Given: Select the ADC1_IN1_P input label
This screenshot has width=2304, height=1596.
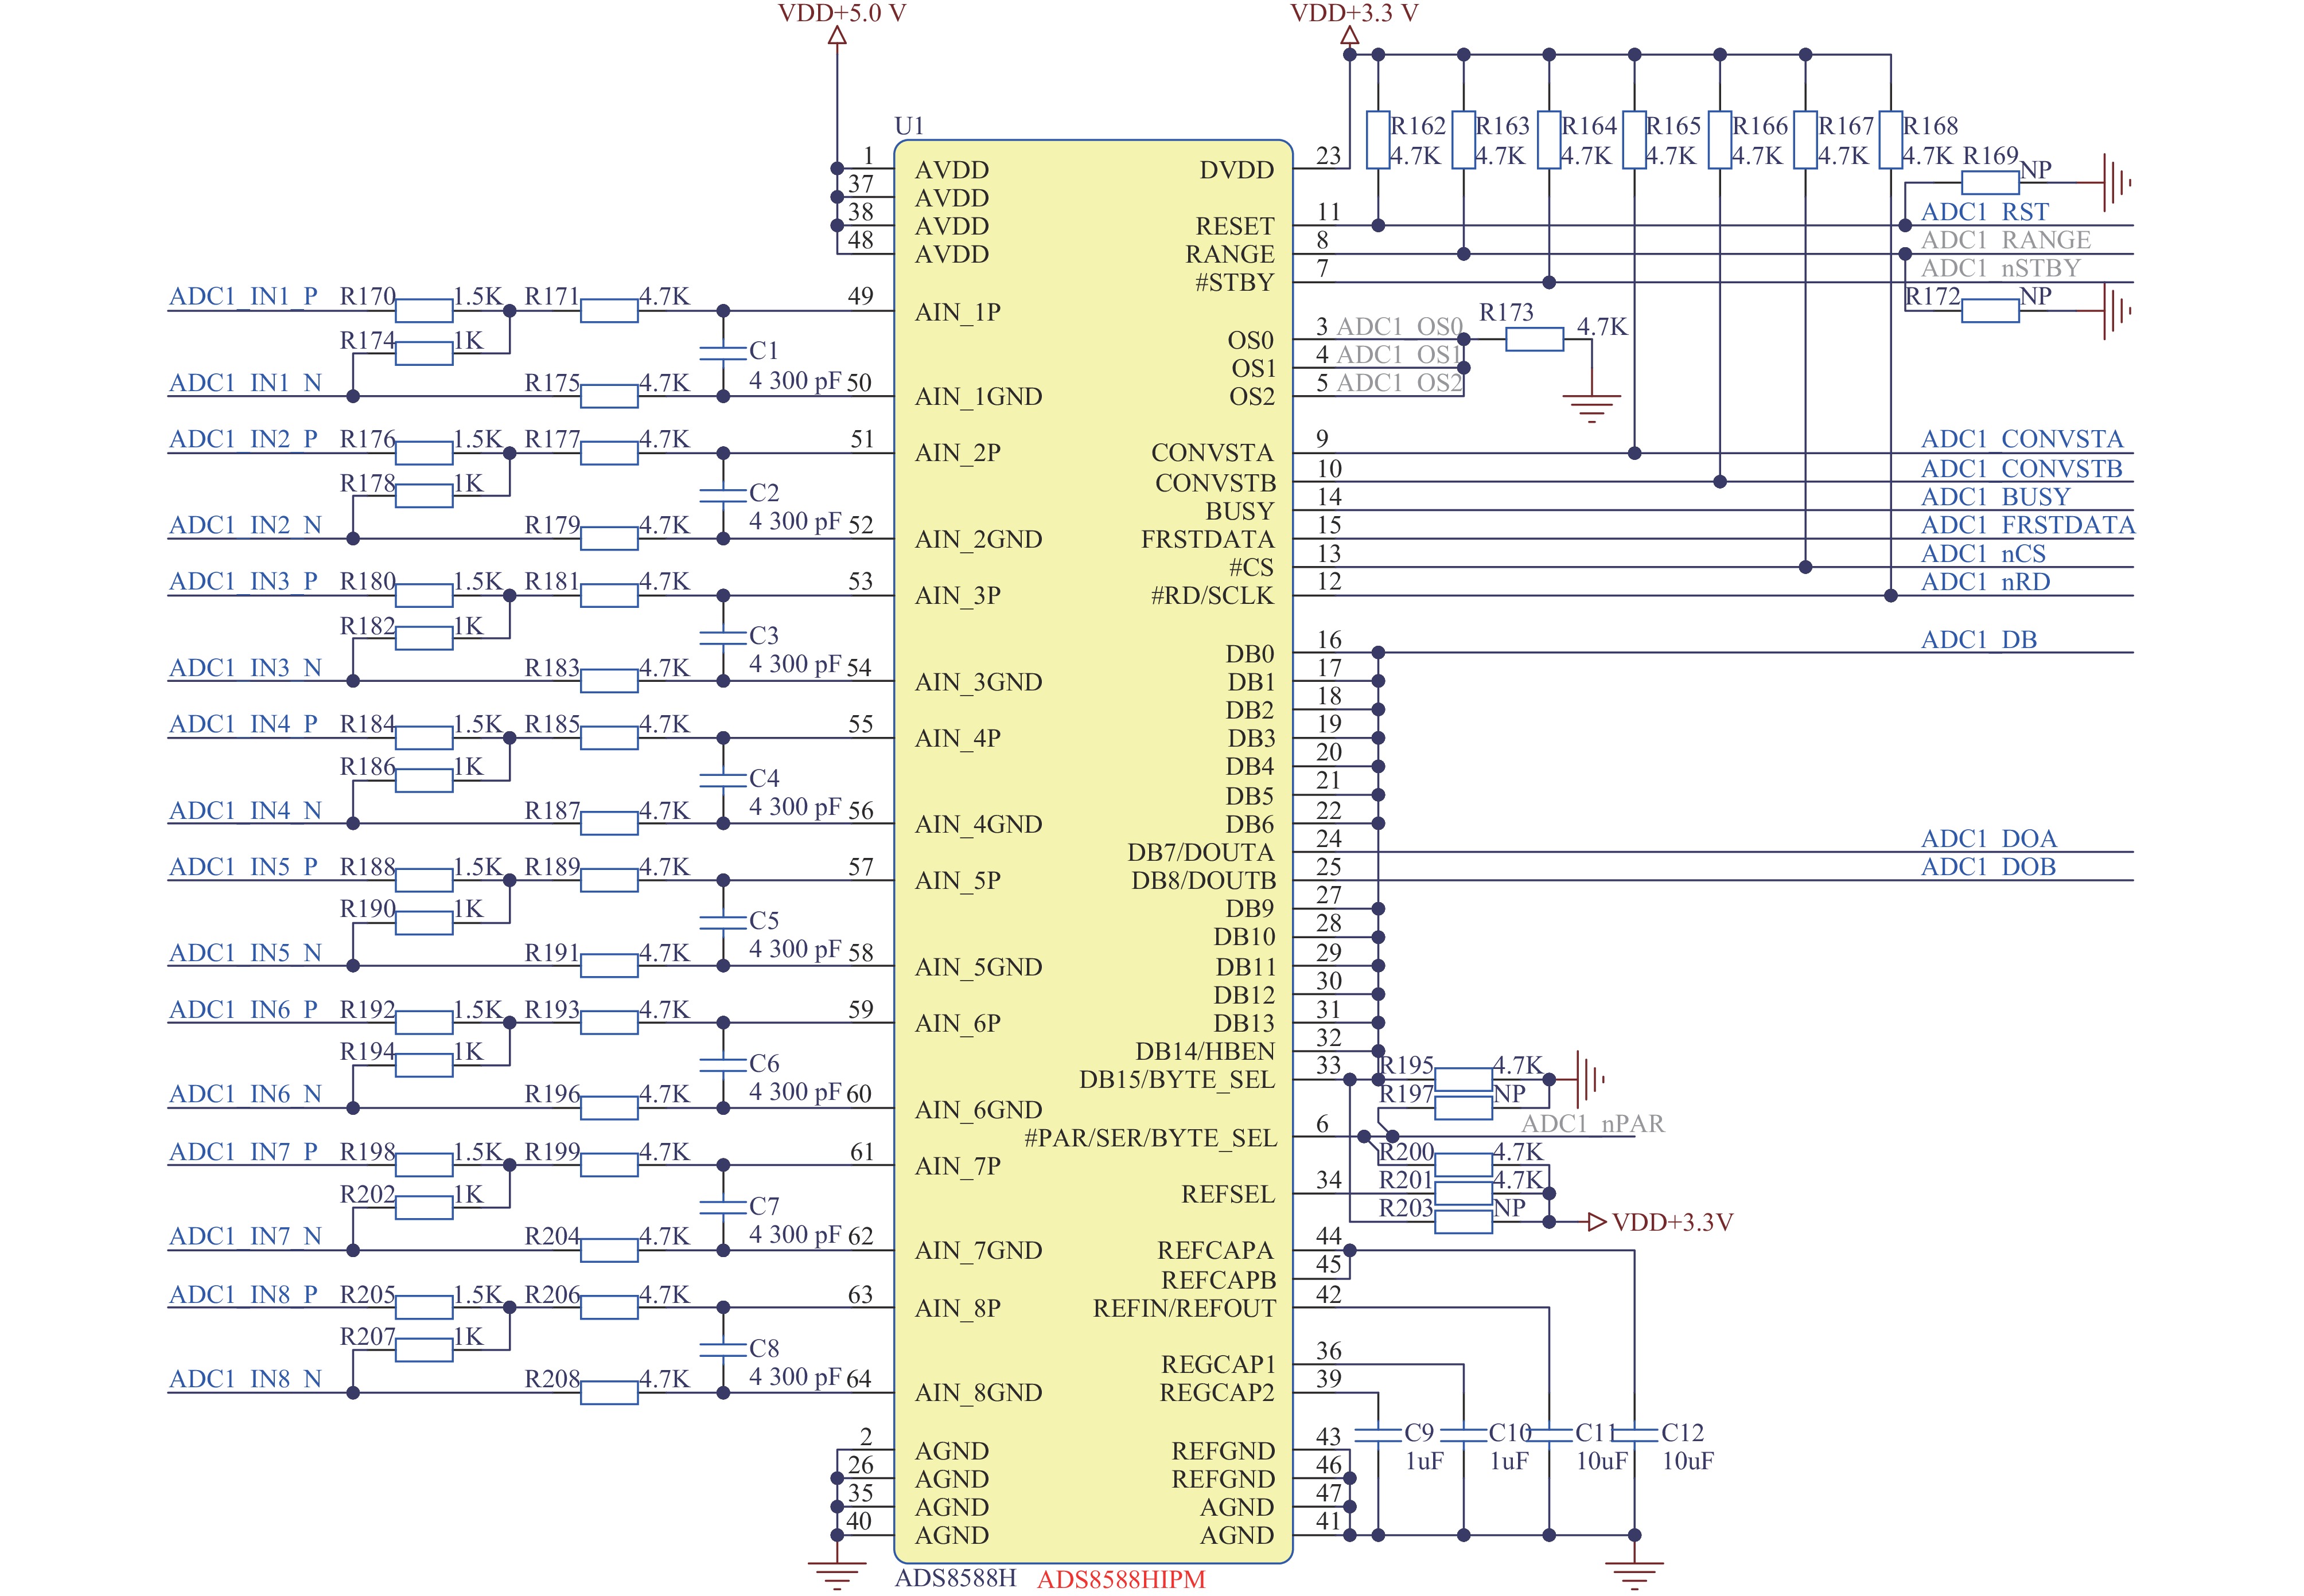Looking at the screenshot, I should tap(243, 297).
